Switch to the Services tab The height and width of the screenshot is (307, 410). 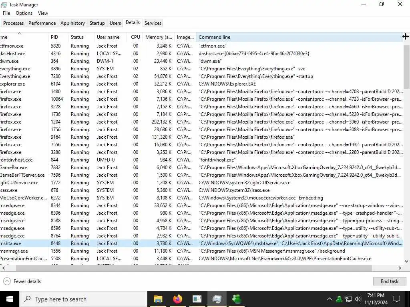point(153,23)
